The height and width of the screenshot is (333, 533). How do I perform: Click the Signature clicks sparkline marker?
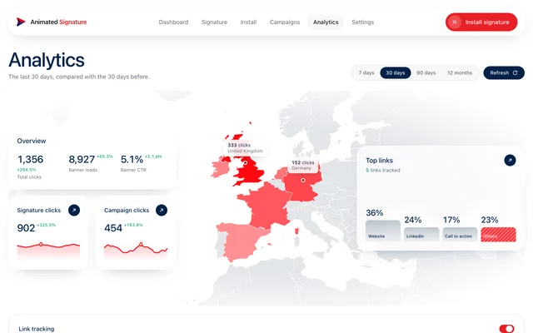(x=41, y=244)
